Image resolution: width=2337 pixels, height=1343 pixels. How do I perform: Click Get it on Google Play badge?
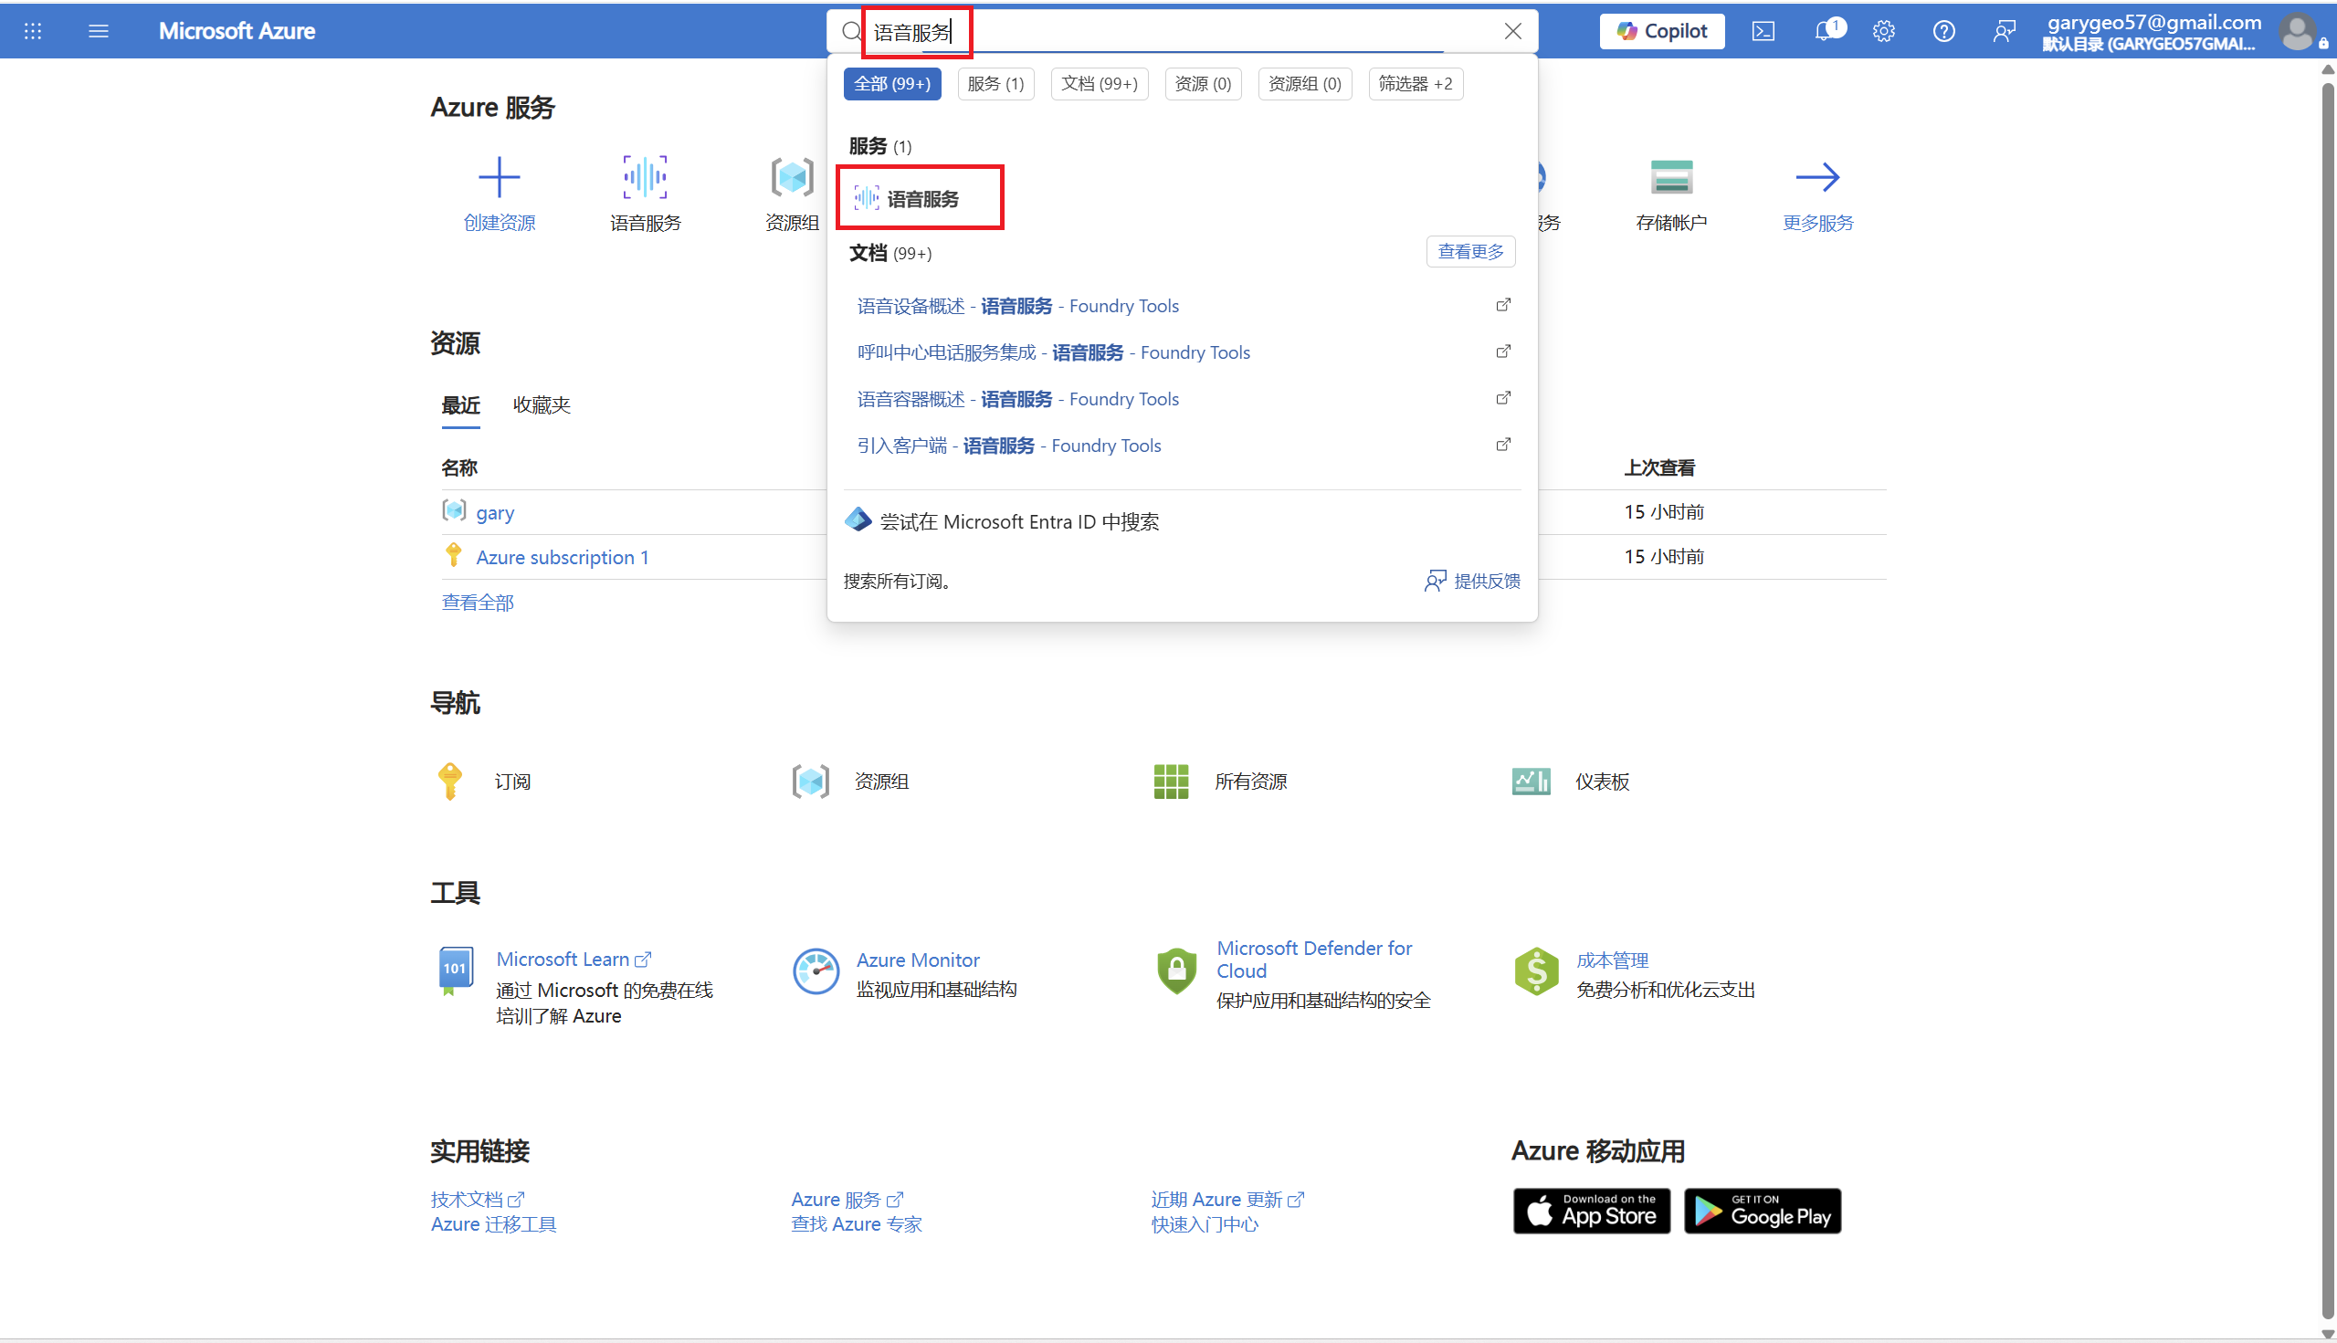1763,1212
